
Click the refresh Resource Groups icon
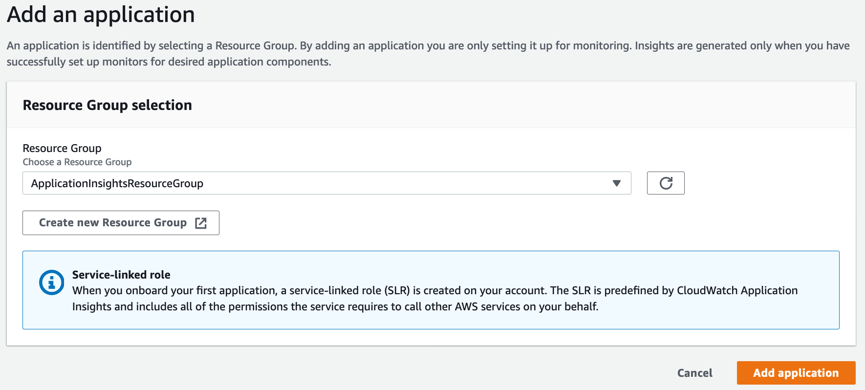point(666,183)
